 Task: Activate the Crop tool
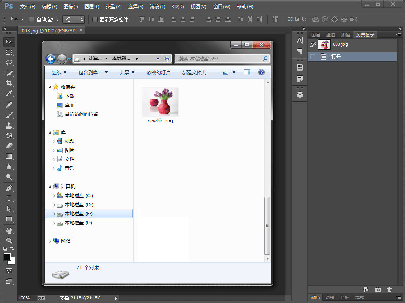(x=9, y=83)
